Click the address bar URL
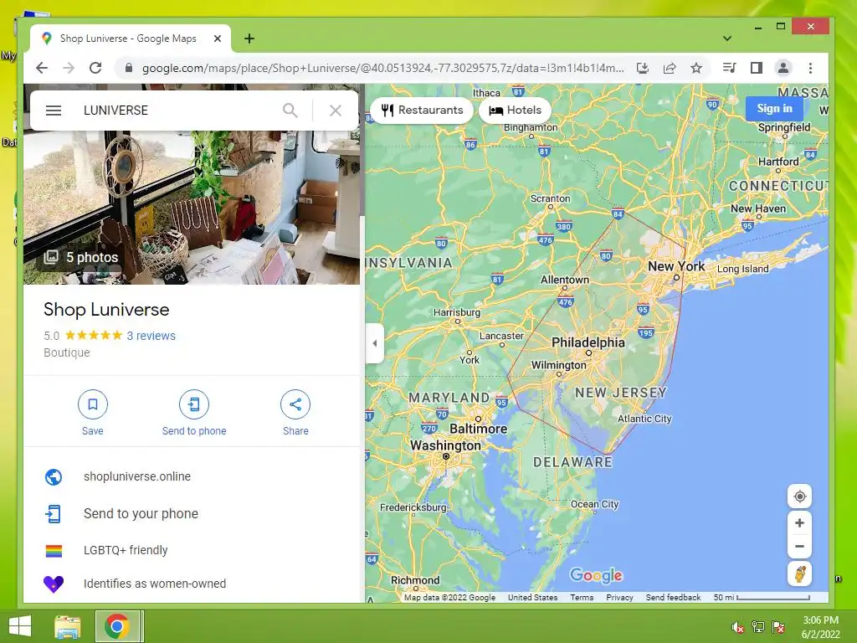 point(382,68)
